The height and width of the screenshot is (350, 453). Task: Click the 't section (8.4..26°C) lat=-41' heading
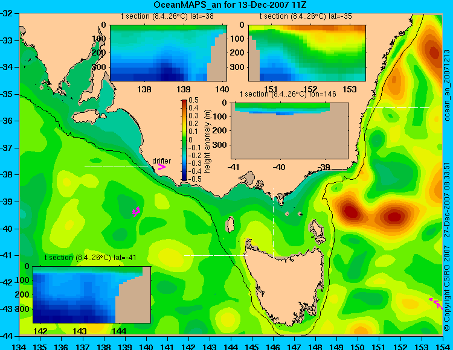point(91,258)
